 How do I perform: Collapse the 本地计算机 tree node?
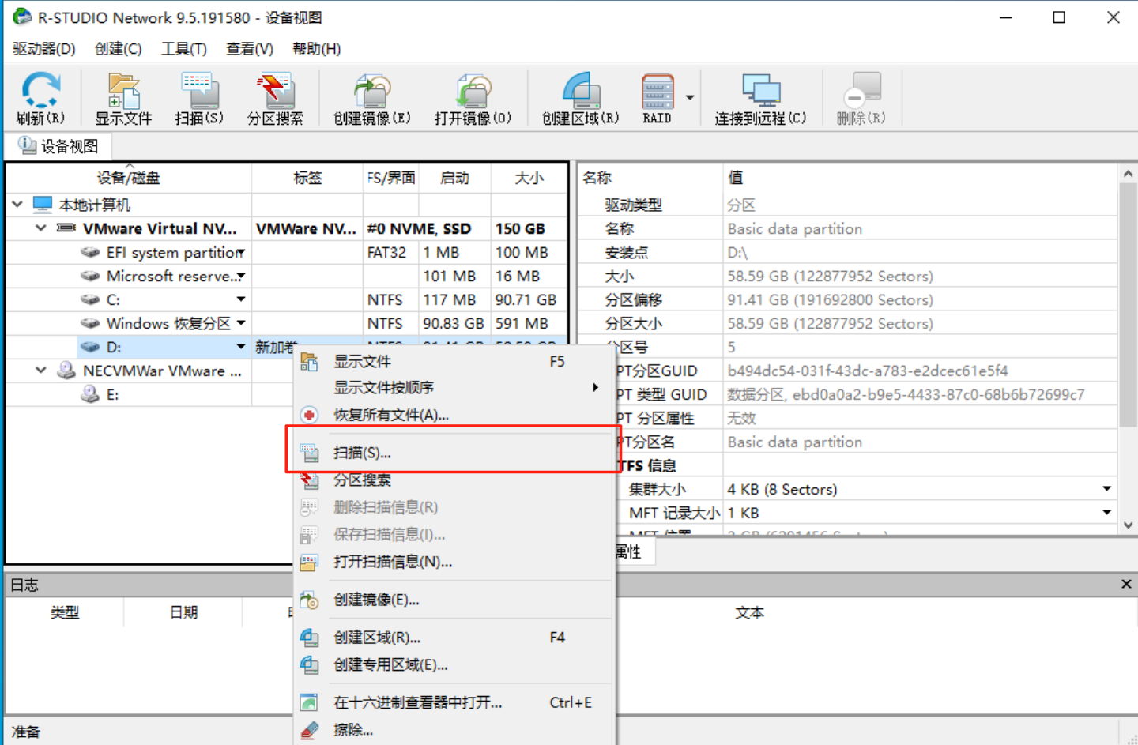(17, 205)
